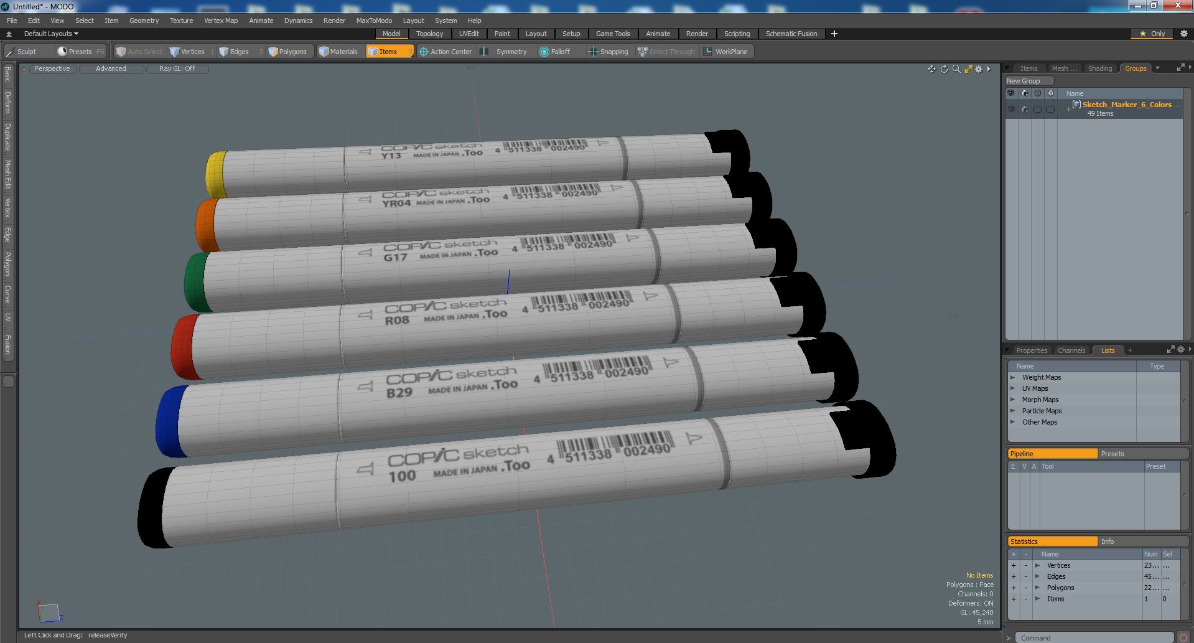The width and height of the screenshot is (1194, 643).
Task: Expand the Lists panel with the arrows icon
Action: click(x=1170, y=350)
